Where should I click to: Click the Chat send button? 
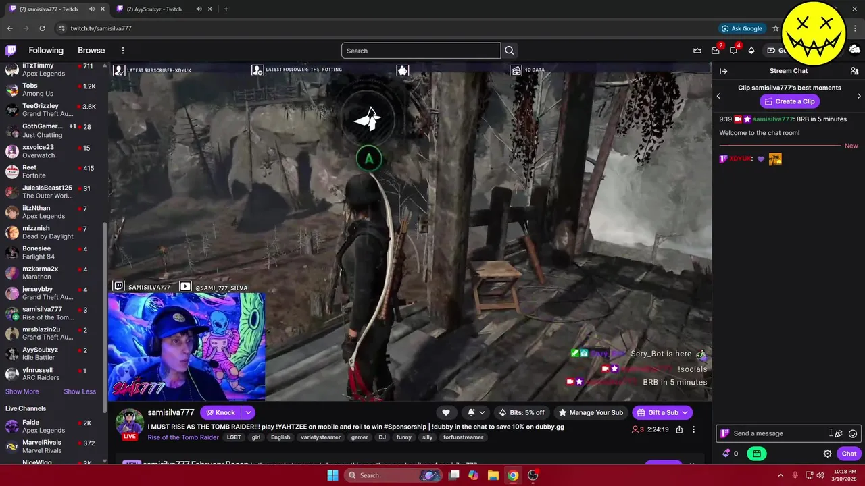pyautogui.click(x=849, y=454)
